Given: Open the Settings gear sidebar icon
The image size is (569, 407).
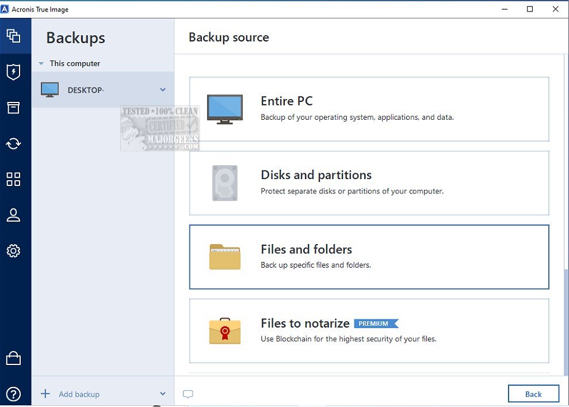Looking at the screenshot, I should pos(13,250).
